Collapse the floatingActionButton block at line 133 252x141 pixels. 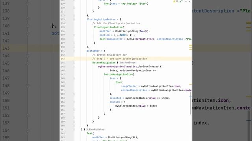coord(74,20)
